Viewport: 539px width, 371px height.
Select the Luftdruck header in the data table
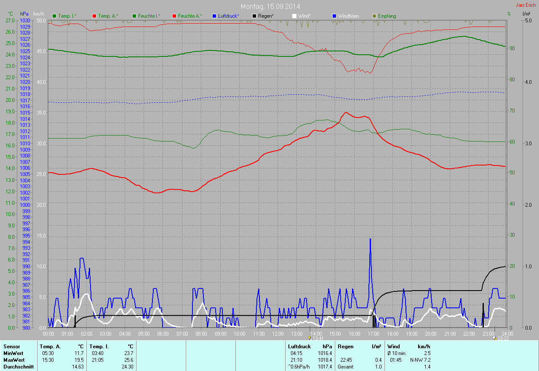click(299, 347)
